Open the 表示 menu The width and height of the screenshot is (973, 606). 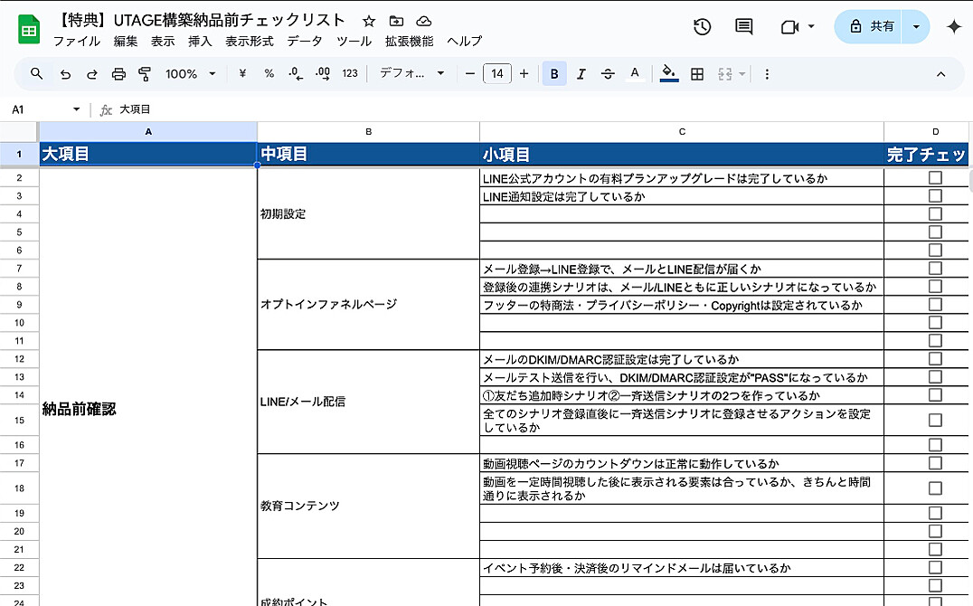click(163, 42)
